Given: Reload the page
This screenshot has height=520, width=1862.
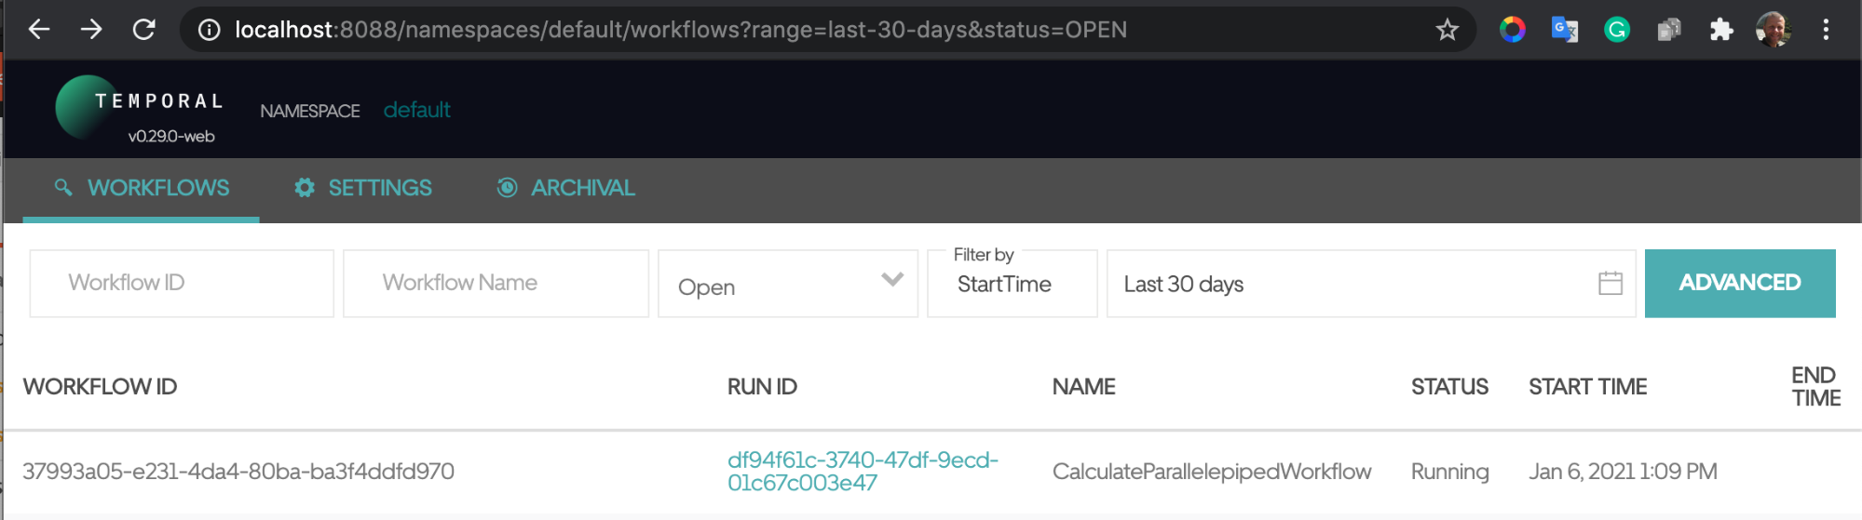Looking at the screenshot, I should 143,30.
